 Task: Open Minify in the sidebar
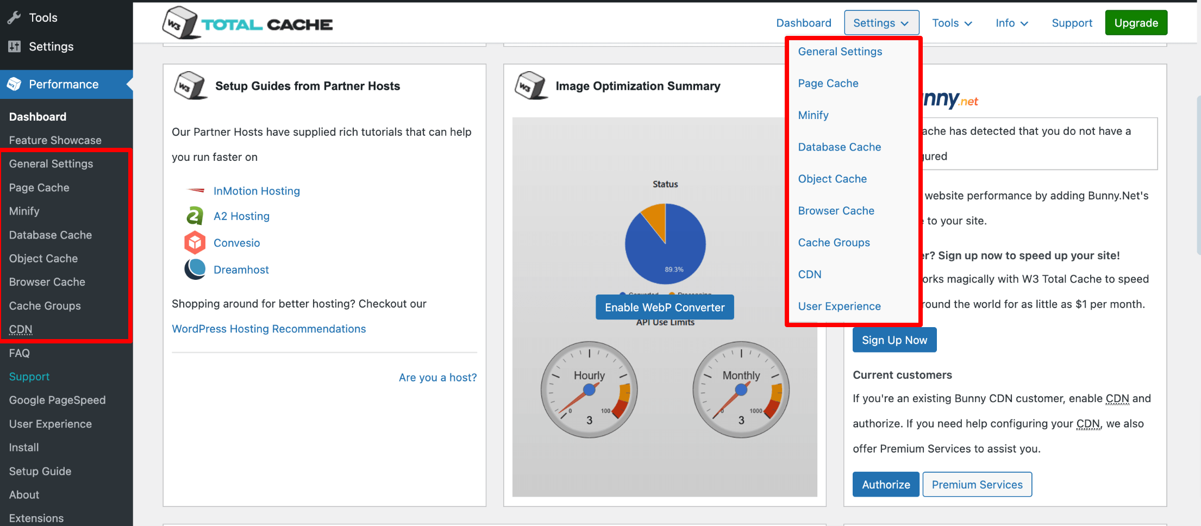pos(24,211)
